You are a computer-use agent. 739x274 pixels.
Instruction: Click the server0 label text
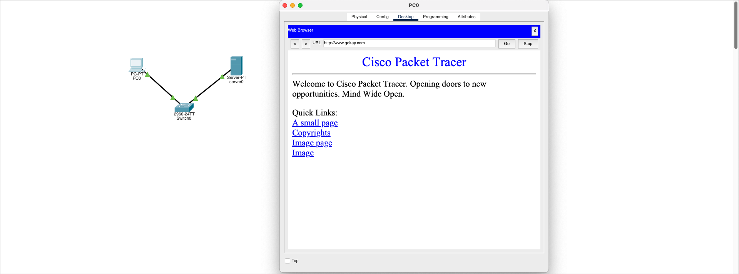click(236, 82)
